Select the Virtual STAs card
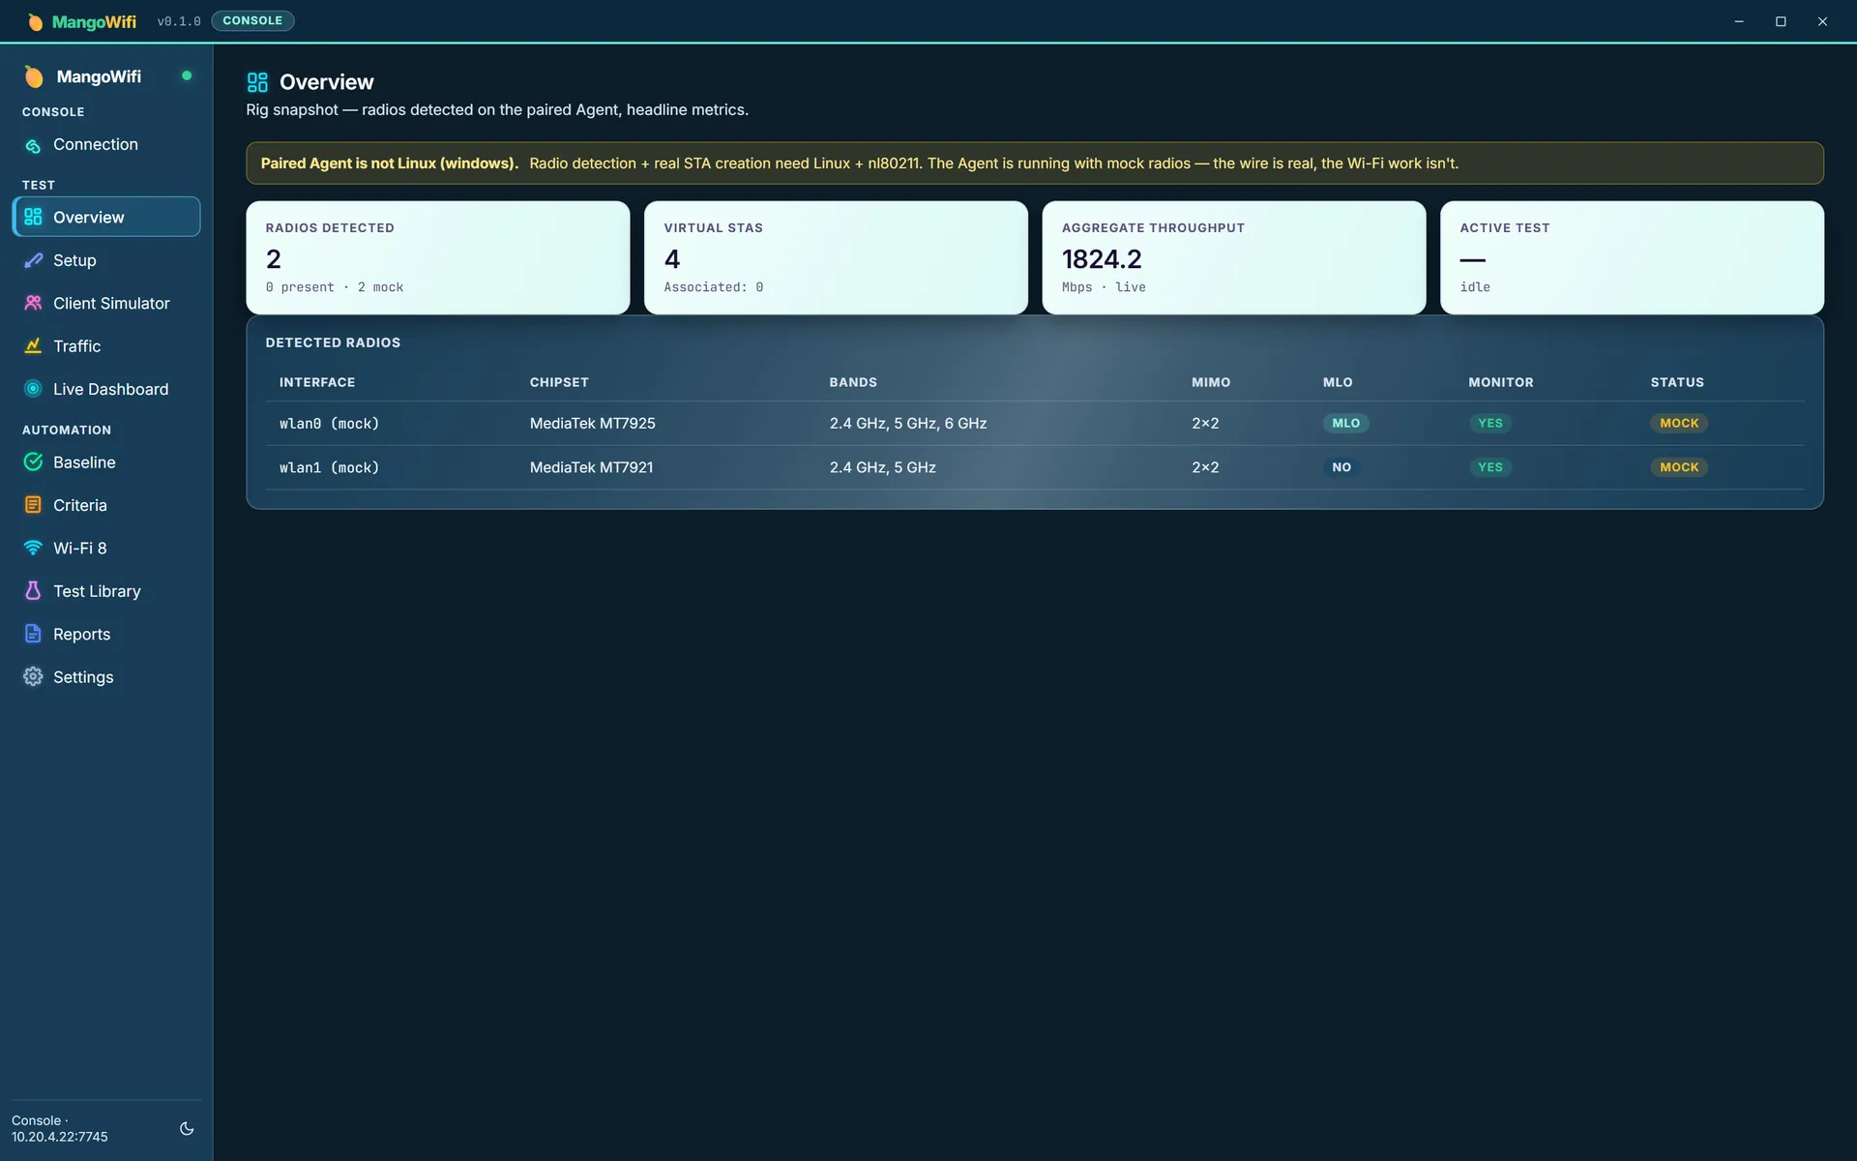 pyautogui.click(x=836, y=257)
